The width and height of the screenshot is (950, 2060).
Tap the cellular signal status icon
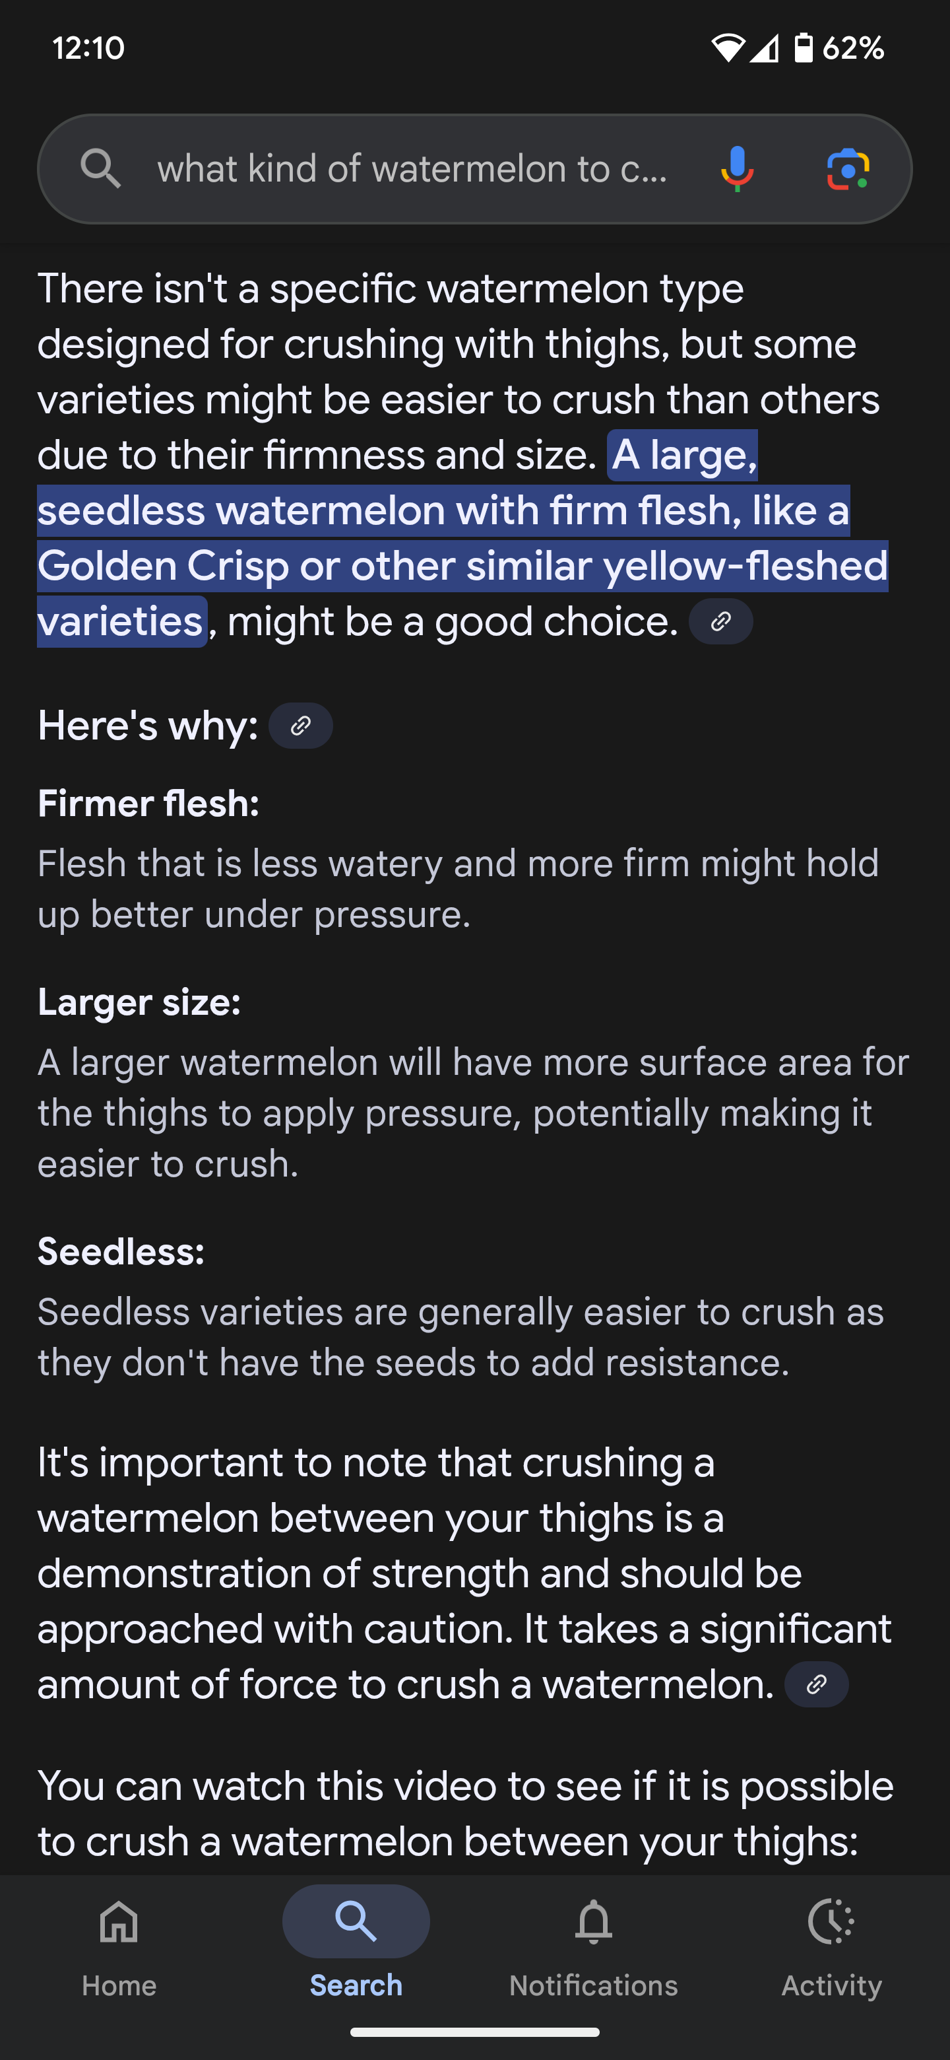pyautogui.click(x=765, y=48)
